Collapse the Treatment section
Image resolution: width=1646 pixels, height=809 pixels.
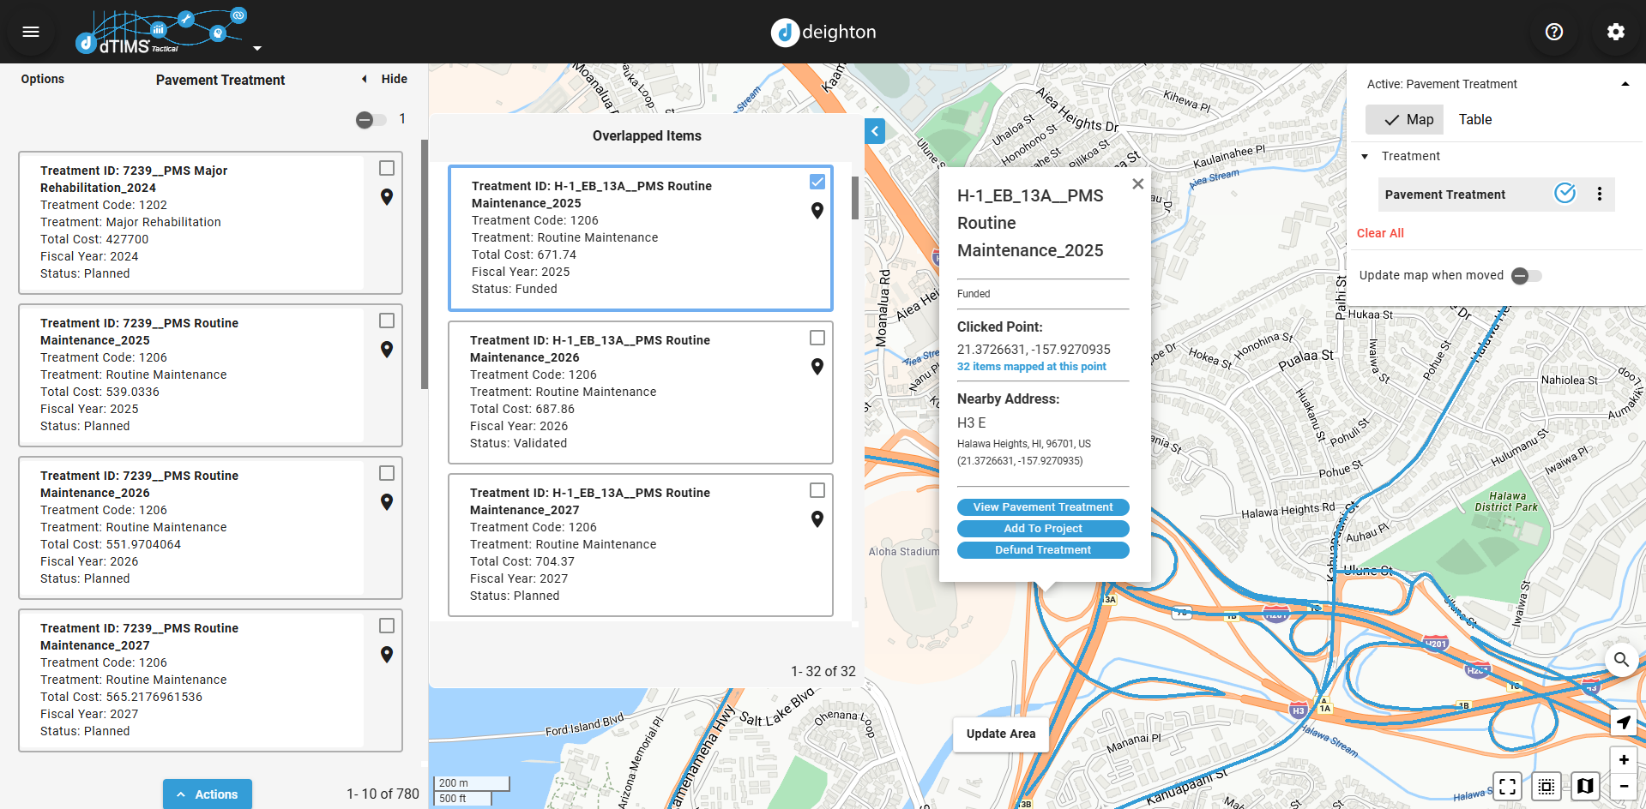1366,156
